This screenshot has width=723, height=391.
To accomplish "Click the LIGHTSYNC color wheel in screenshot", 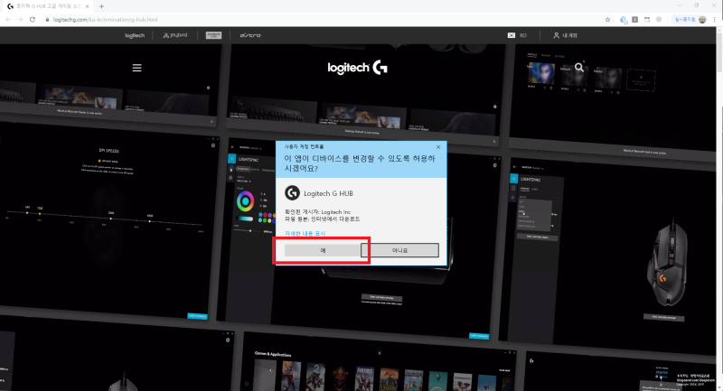I will tap(245, 201).
